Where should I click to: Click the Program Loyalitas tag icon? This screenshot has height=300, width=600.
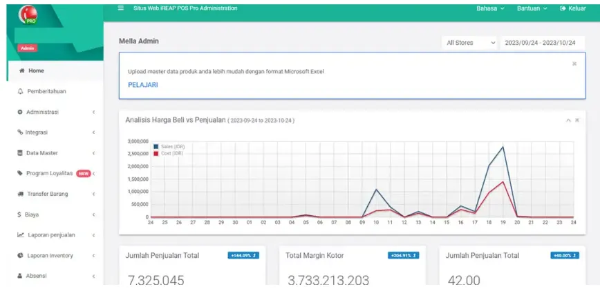pos(20,173)
